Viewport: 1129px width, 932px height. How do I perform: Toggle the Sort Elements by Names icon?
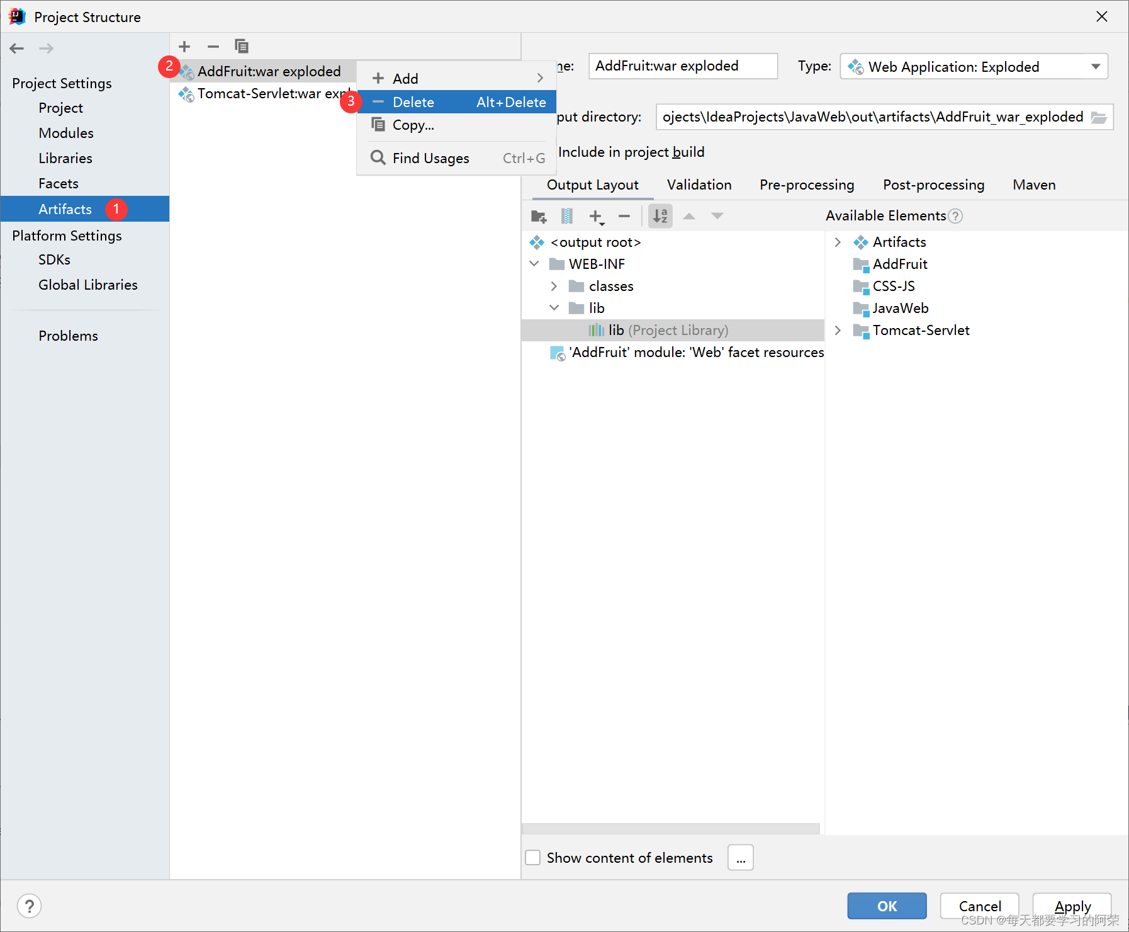click(660, 216)
